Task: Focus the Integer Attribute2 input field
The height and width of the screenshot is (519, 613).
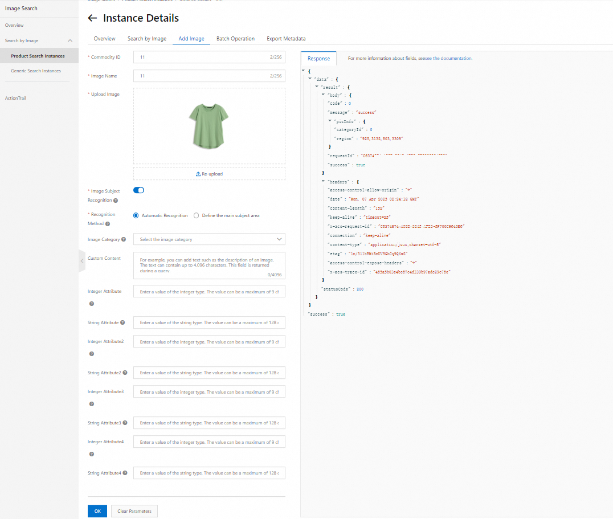Action: coord(209,342)
